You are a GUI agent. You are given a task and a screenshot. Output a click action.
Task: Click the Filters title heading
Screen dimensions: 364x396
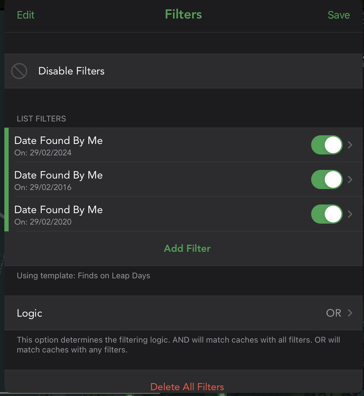pos(183,15)
